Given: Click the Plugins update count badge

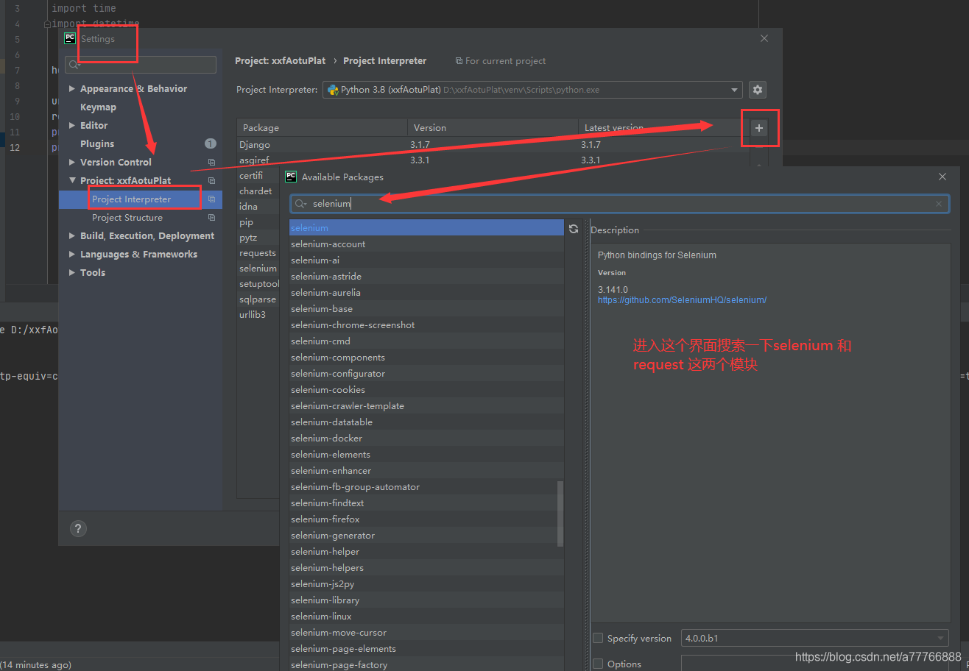Looking at the screenshot, I should pyautogui.click(x=211, y=143).
